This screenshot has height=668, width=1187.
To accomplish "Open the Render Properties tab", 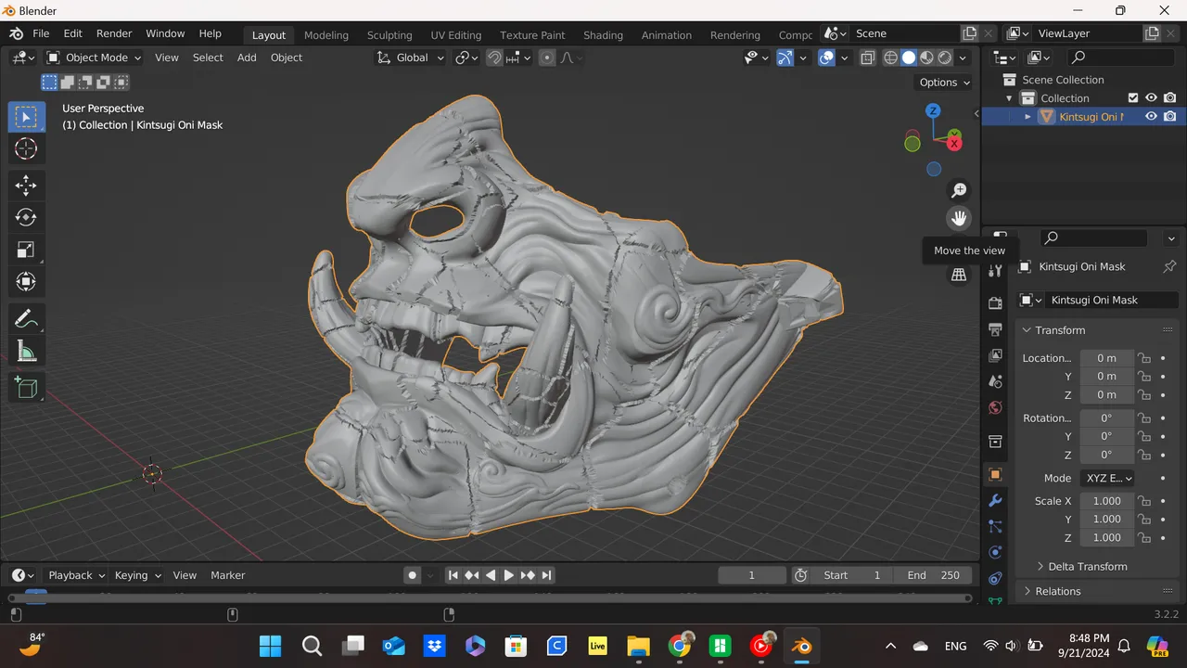I will [x=995, y=302].
